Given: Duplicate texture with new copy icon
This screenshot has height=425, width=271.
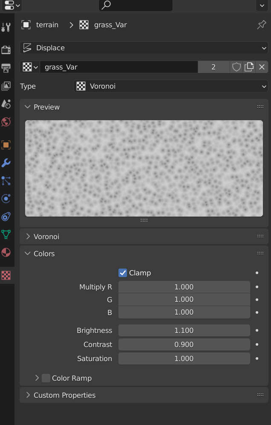Looking at the screenshot, I should coord(249,67).
